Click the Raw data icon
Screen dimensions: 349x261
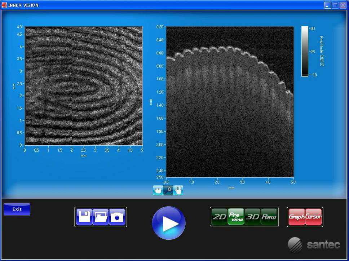pos(270,217)
